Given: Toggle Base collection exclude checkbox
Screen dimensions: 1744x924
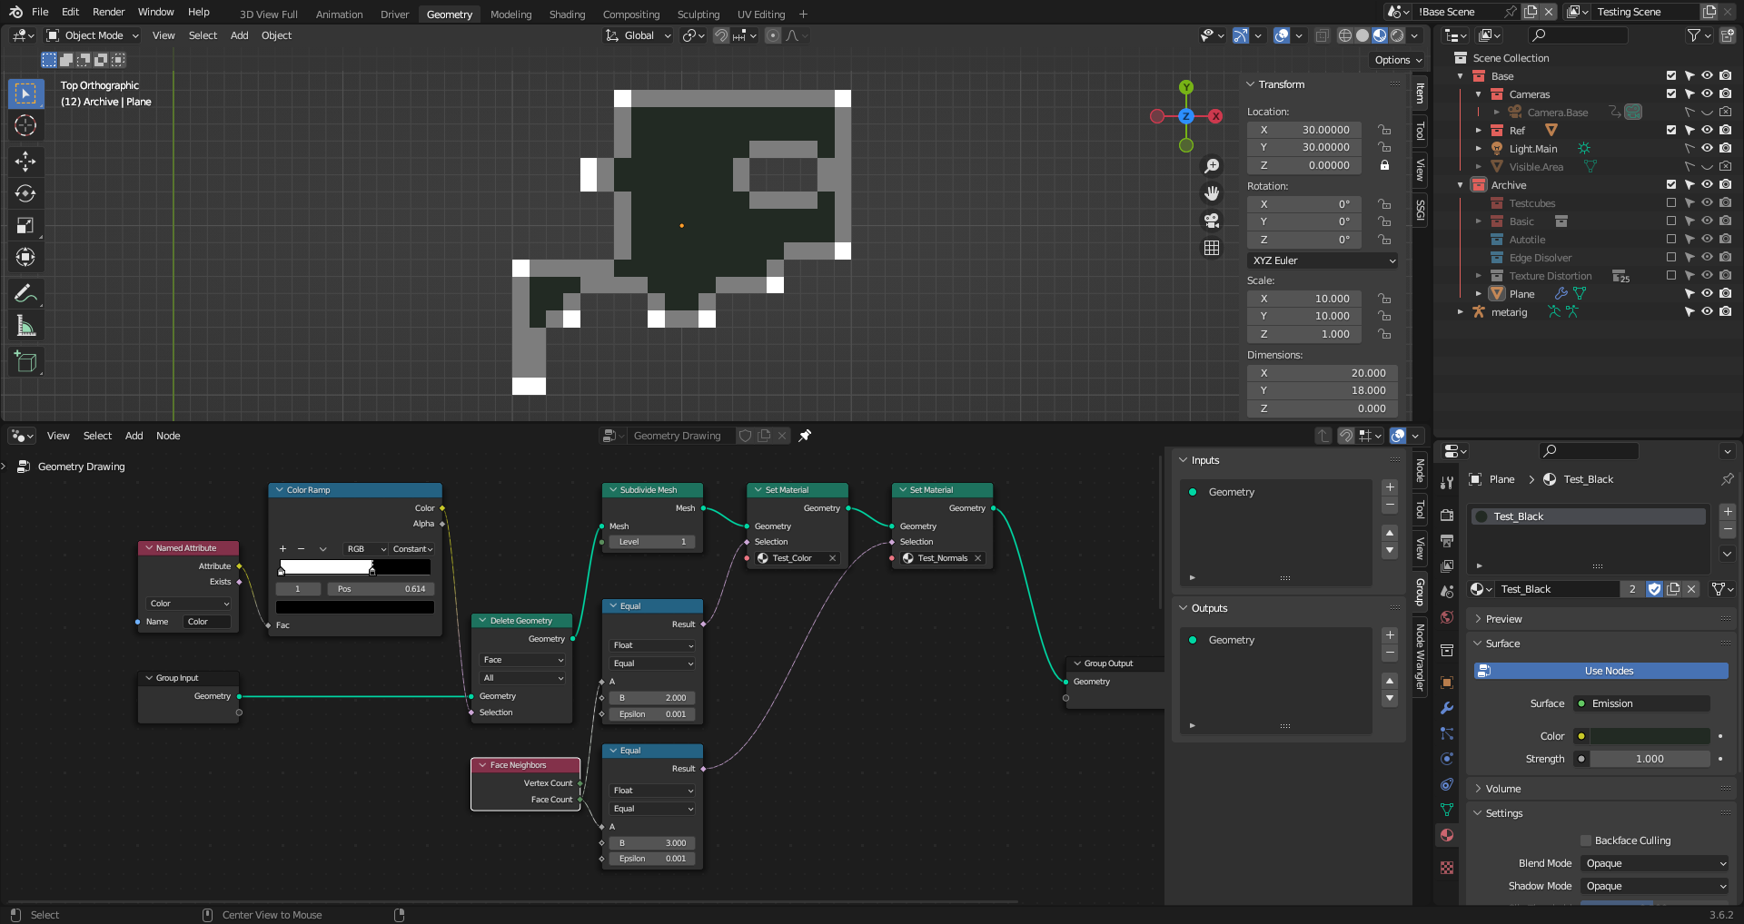Looking at the screenshot, I should tap(1671, 76).
